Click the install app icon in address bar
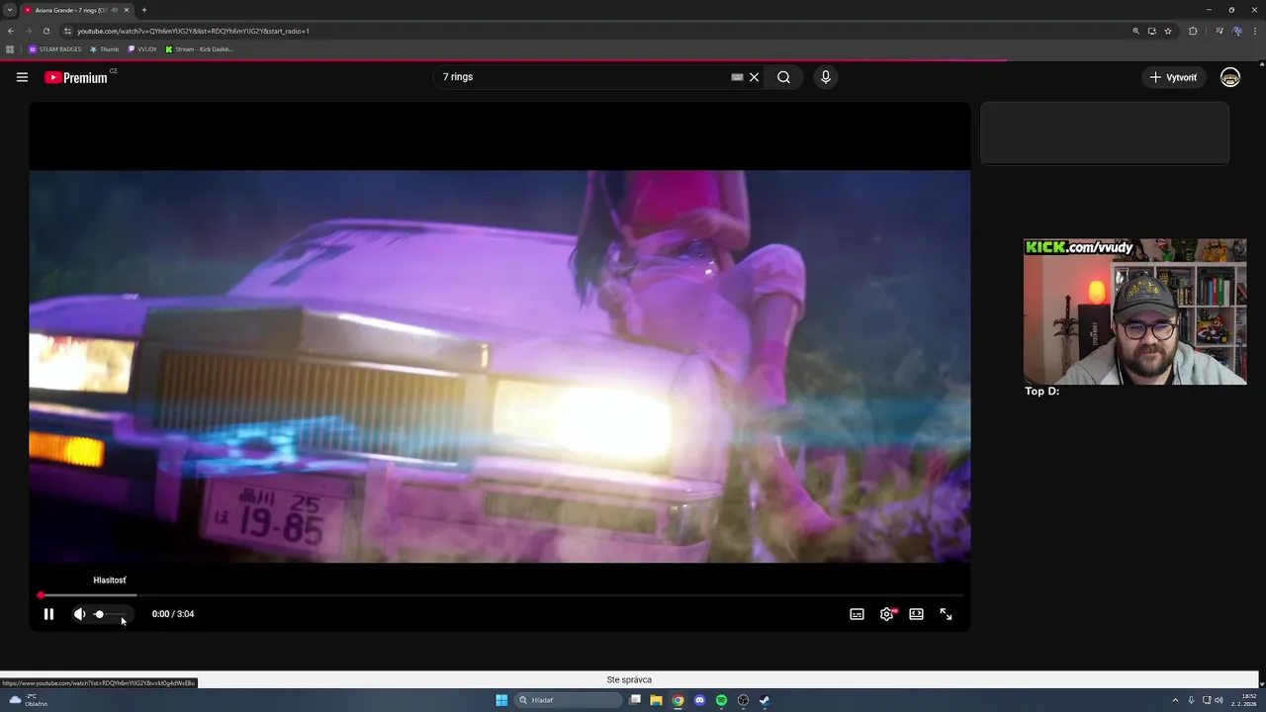The width and height of the screenshot is (1266, 712). click(1151, 31)
